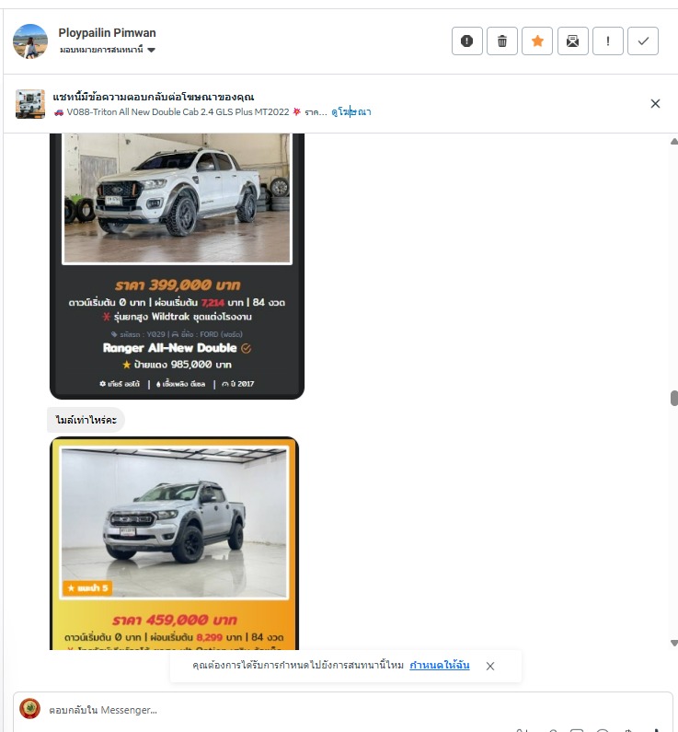Flag conversation with exclamation mark button

[x=607, y=41]
